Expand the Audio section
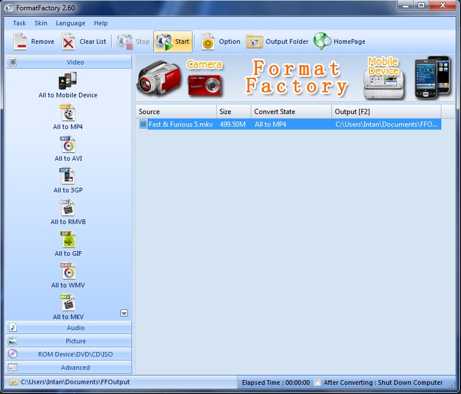 click(69, 328)
